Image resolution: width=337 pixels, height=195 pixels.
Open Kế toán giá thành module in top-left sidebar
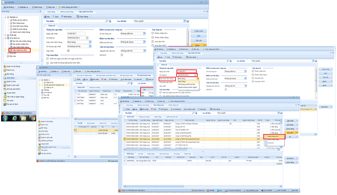click(x=12, y=89)
